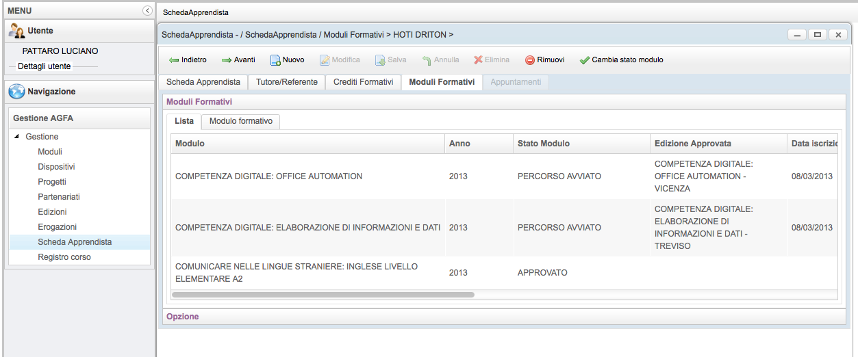858x357 pixels.
Task: Select Registro corso in navigation tree
Action: coord(64,257)
